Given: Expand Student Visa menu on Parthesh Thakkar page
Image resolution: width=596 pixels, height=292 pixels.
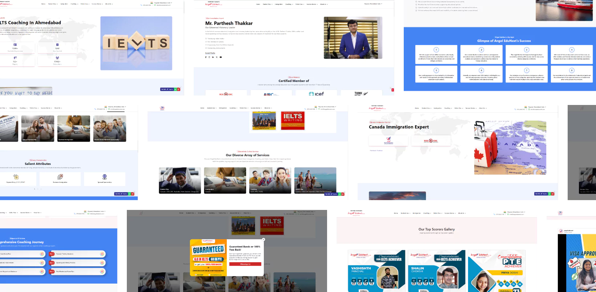Looking at the screenshot, I should pyautogui.click(x=267, y=4).
